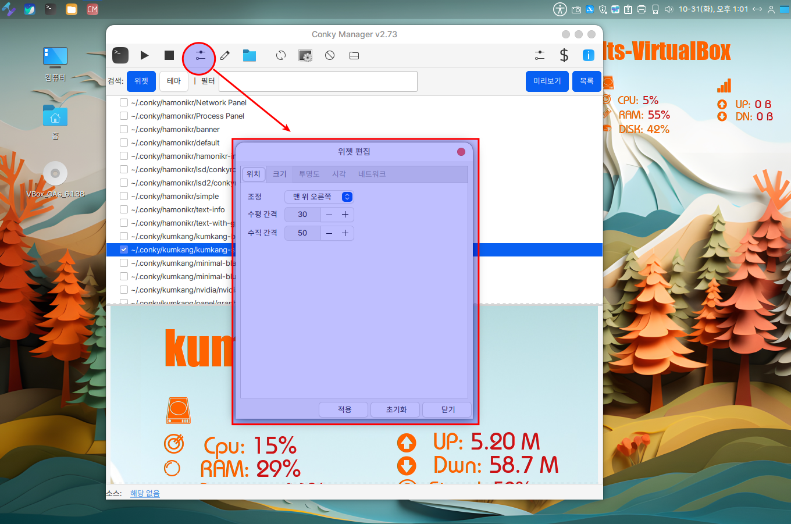Viewport: 791px width, 524px height.
Task: Increase 수평 간격 with plus button
Action: [345, 215]
